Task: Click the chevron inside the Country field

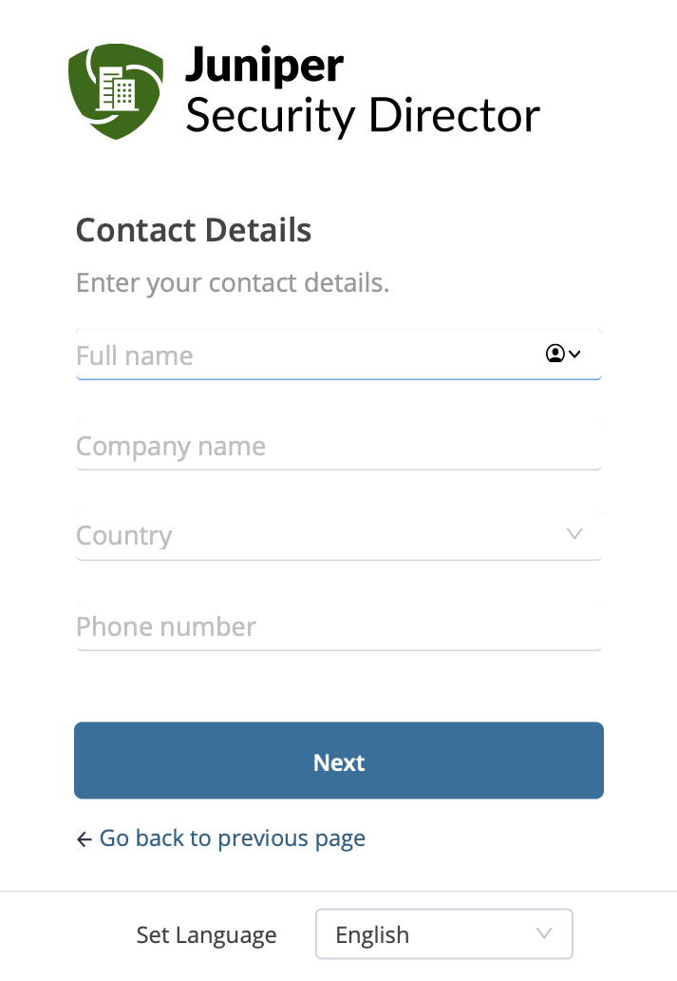Action: pyautogui.click(x=574, y=534)
